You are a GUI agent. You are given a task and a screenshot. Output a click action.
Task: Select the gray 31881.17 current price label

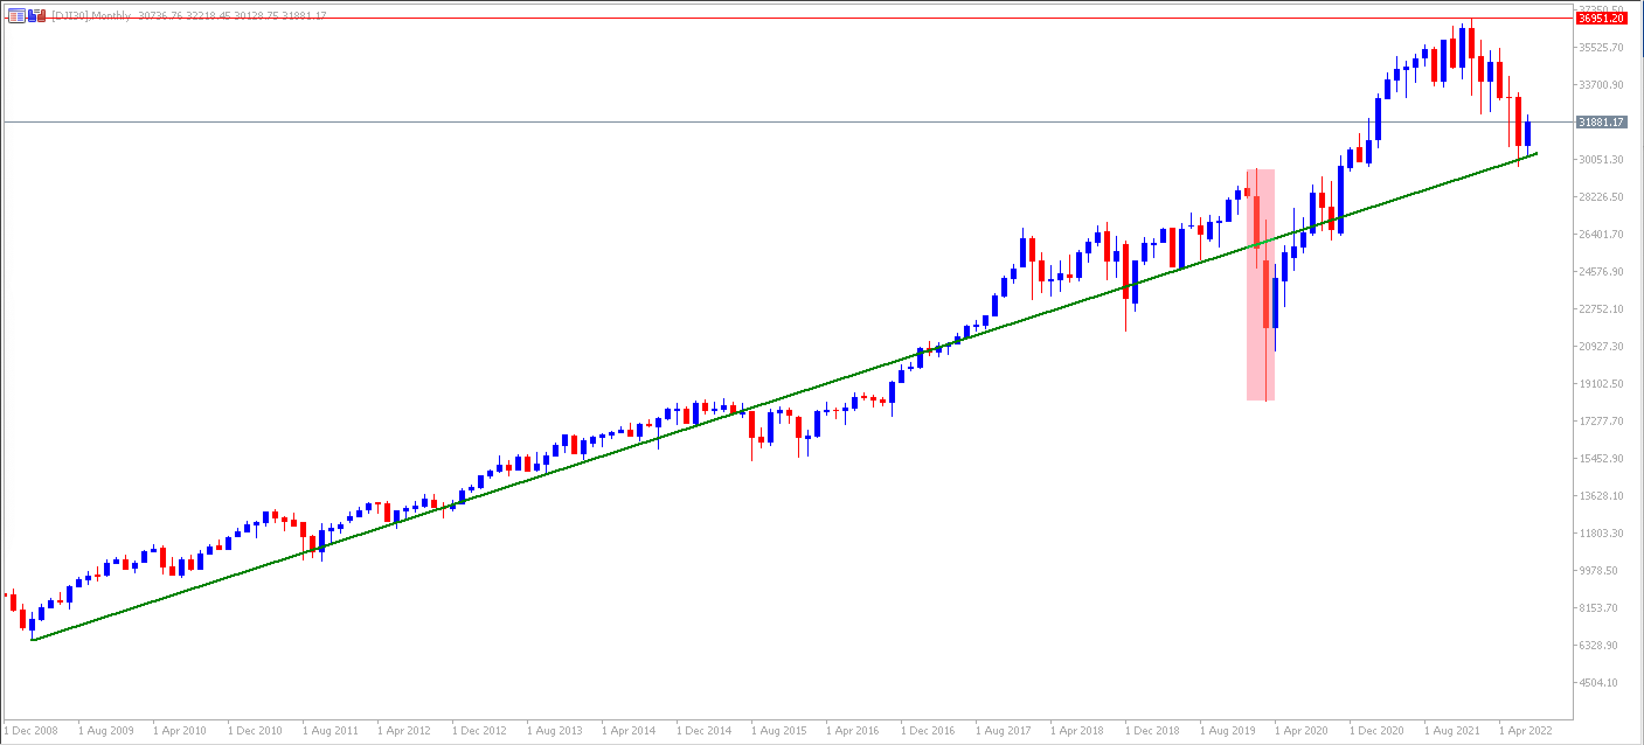[1601, 122]
